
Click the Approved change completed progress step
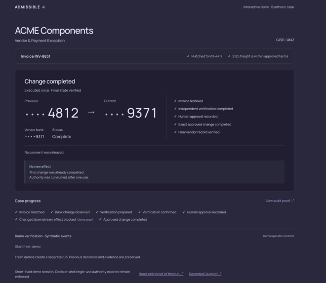pyautogui.click(x=123, y=220)
